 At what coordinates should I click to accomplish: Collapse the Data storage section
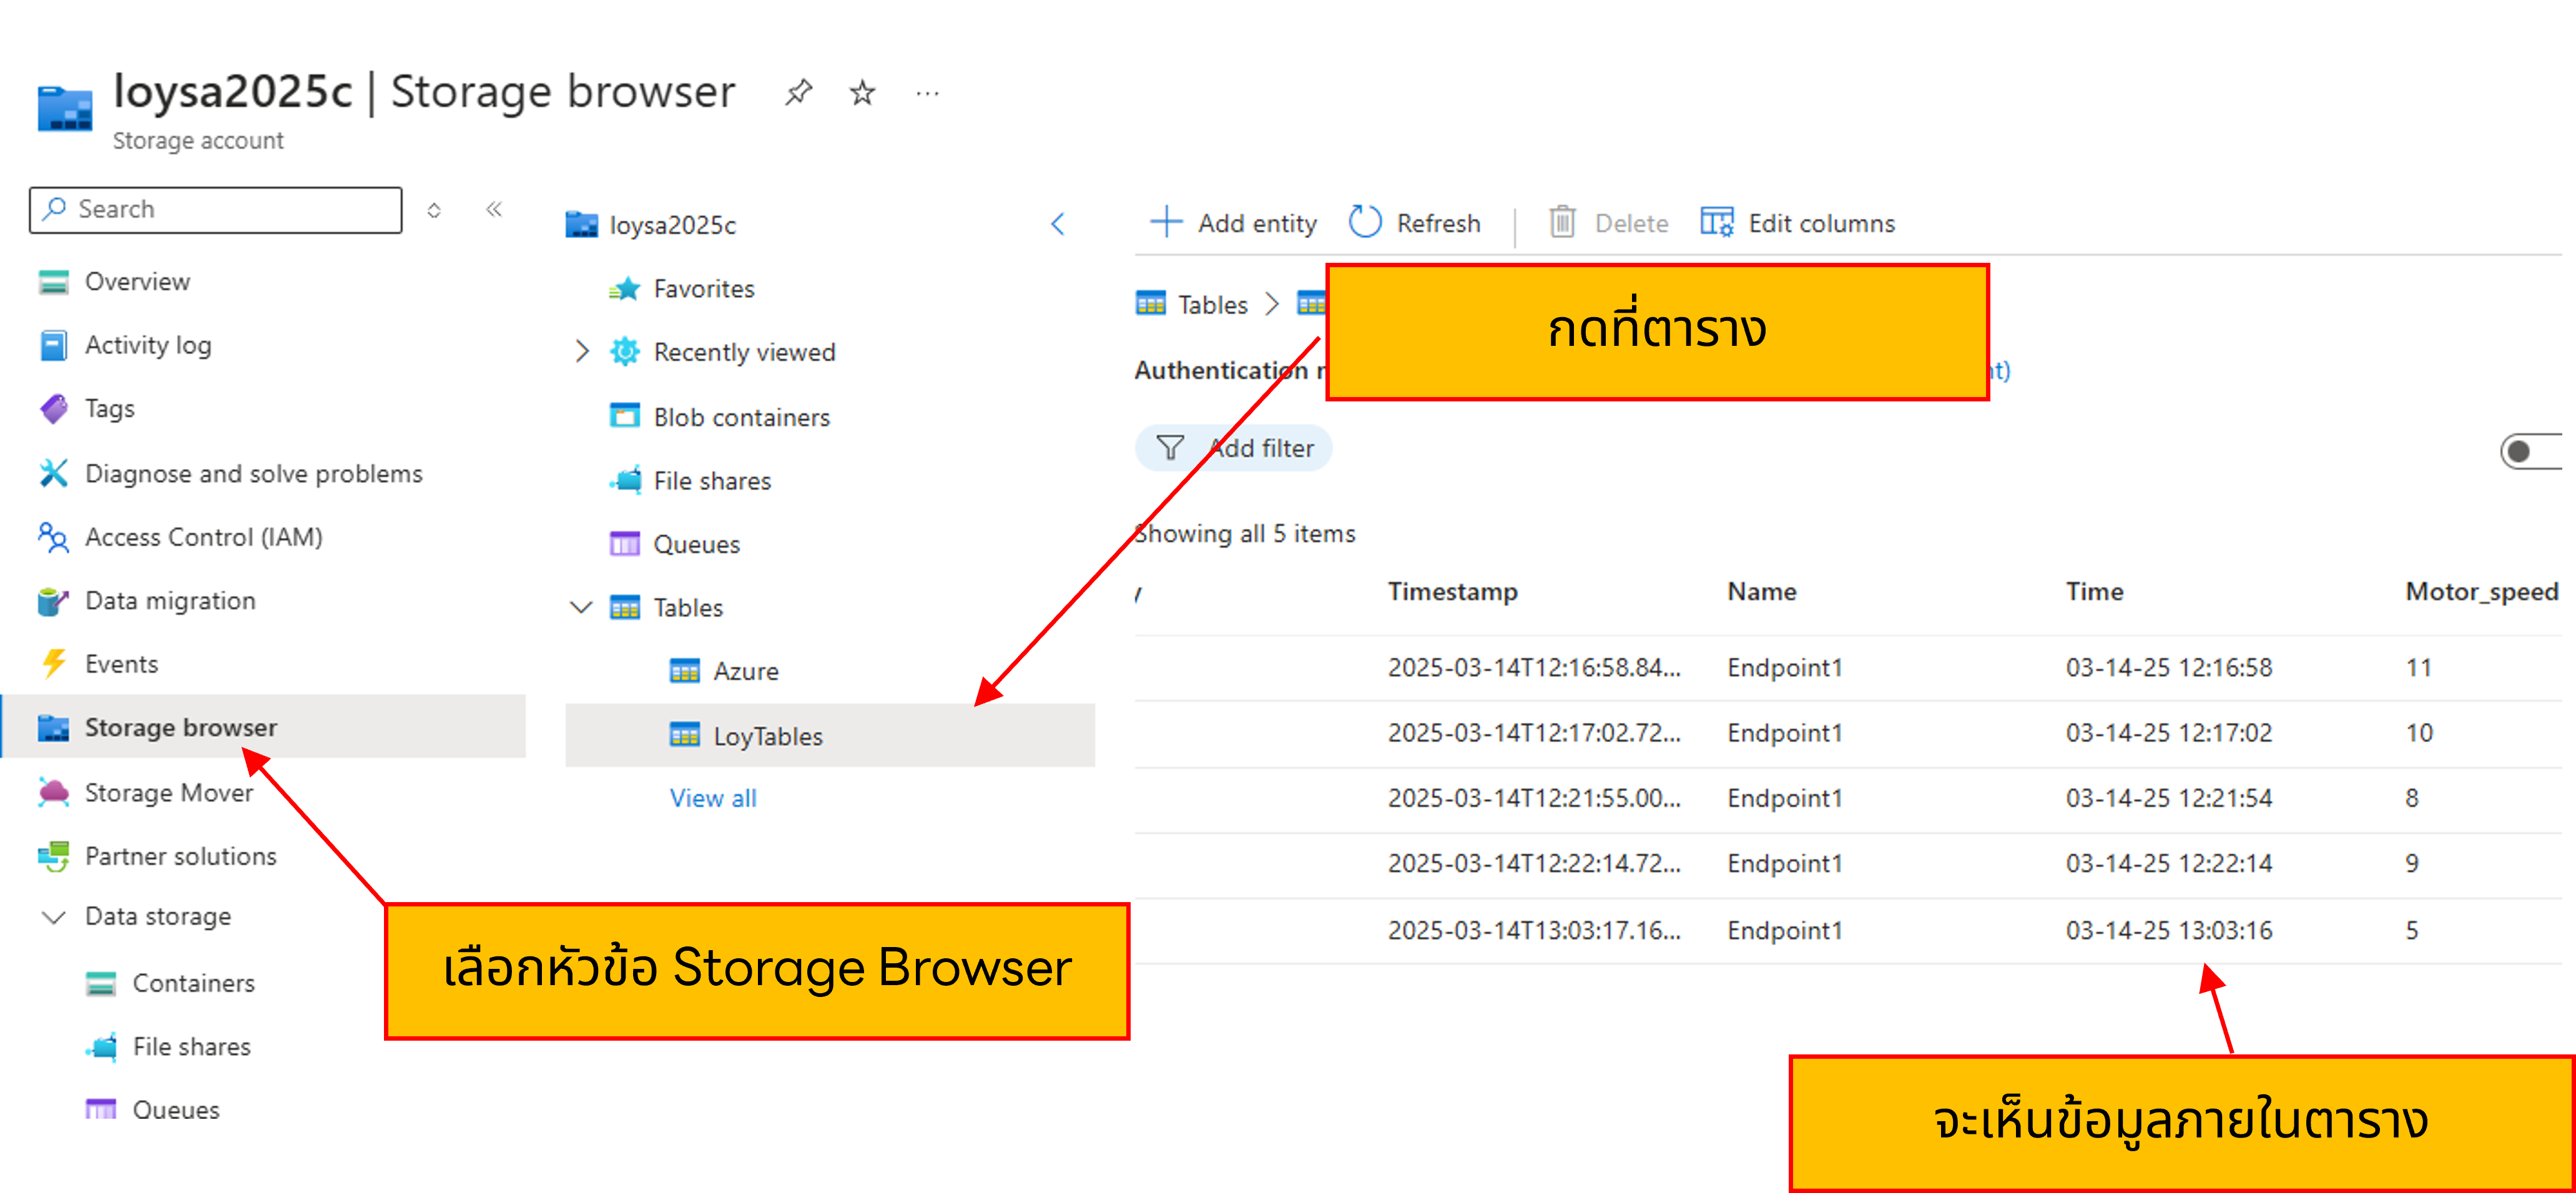pyautogui.click(x=53, y=917)
